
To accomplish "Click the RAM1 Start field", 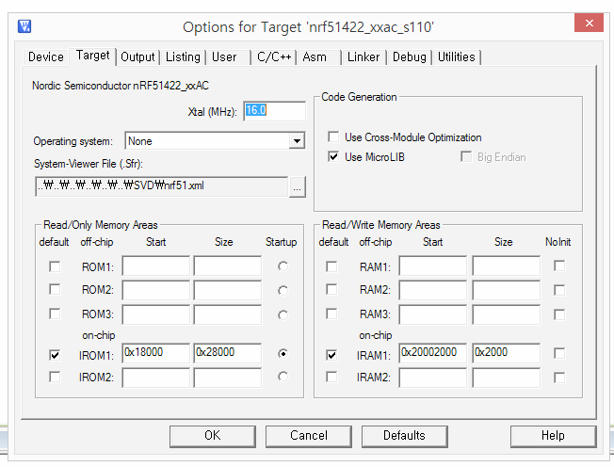I will tap(432, 266).
